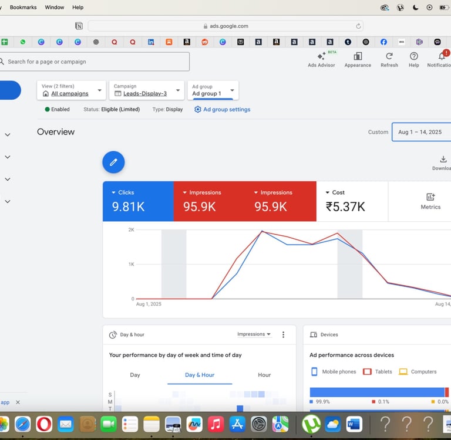Click the blue pencil edit button
Screen dimensions: 451x440
[x=113, y=162]
